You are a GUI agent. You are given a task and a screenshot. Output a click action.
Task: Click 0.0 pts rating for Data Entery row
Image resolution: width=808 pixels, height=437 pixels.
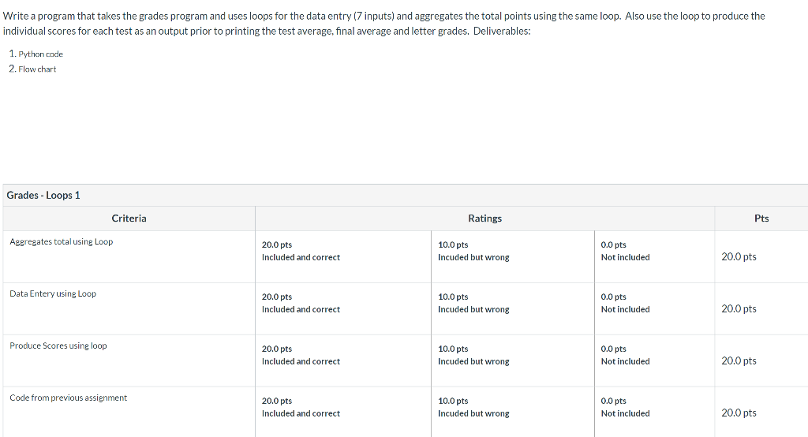[x=614, y=297]
